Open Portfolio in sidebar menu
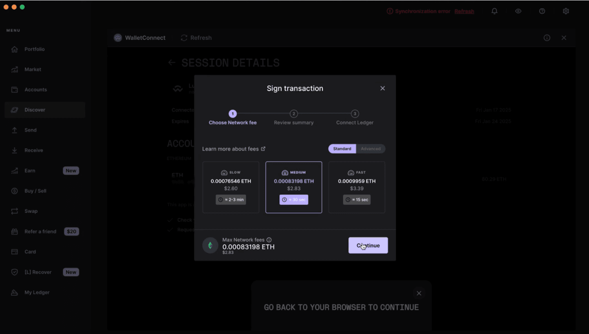 (x=35, y=49)
